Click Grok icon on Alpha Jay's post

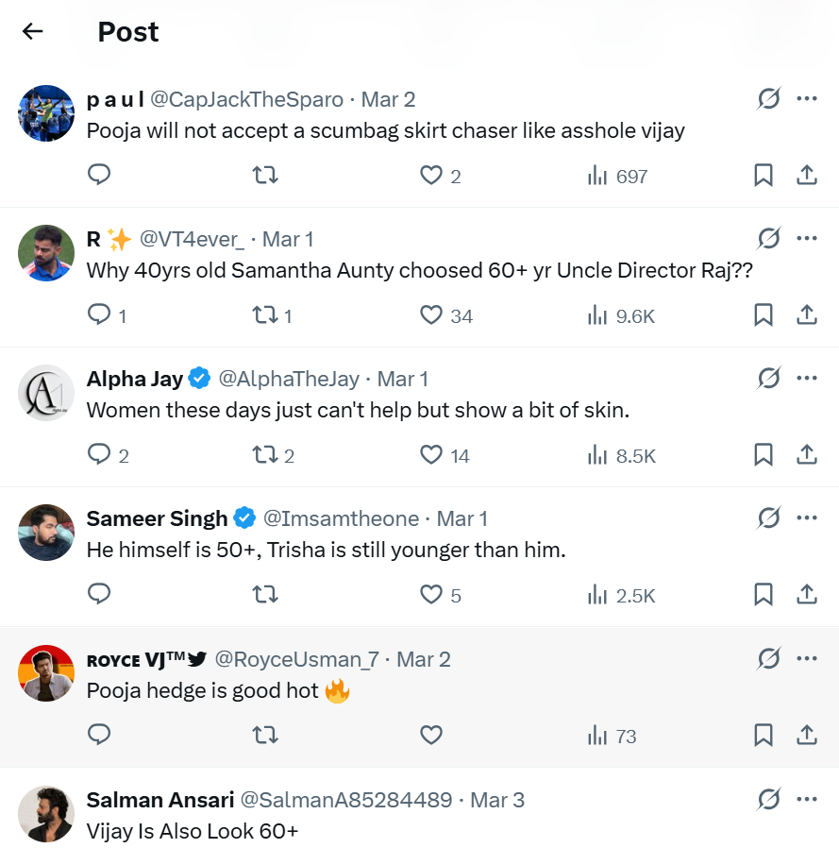coord(769,379)
